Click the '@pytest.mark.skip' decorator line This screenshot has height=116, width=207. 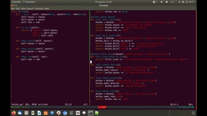[130, 54]
